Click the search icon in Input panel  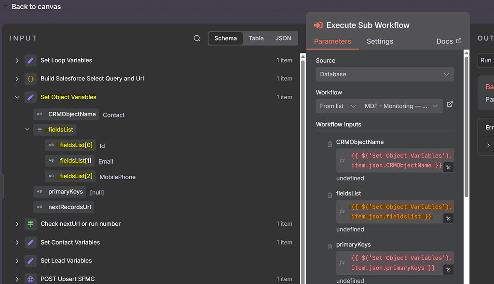tap(197, 39)
